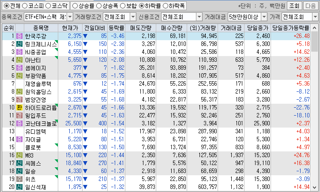Click the scrollbar down arrow of the table

[315, 187]
